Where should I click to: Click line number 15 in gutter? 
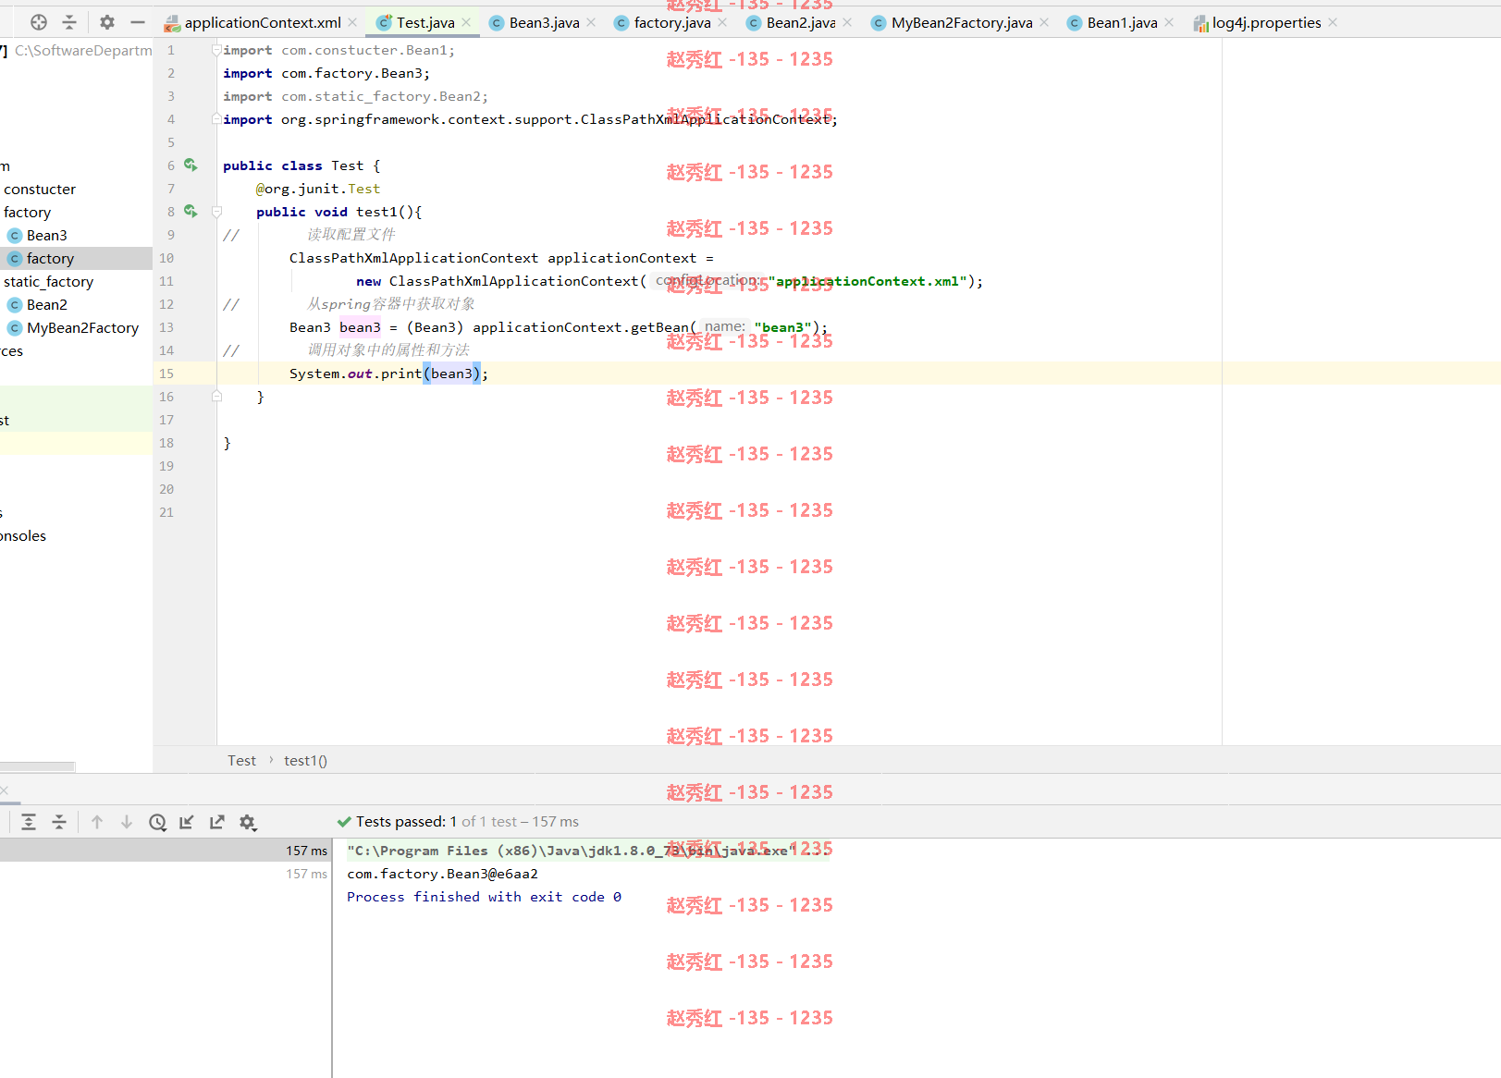pos(166,374)
